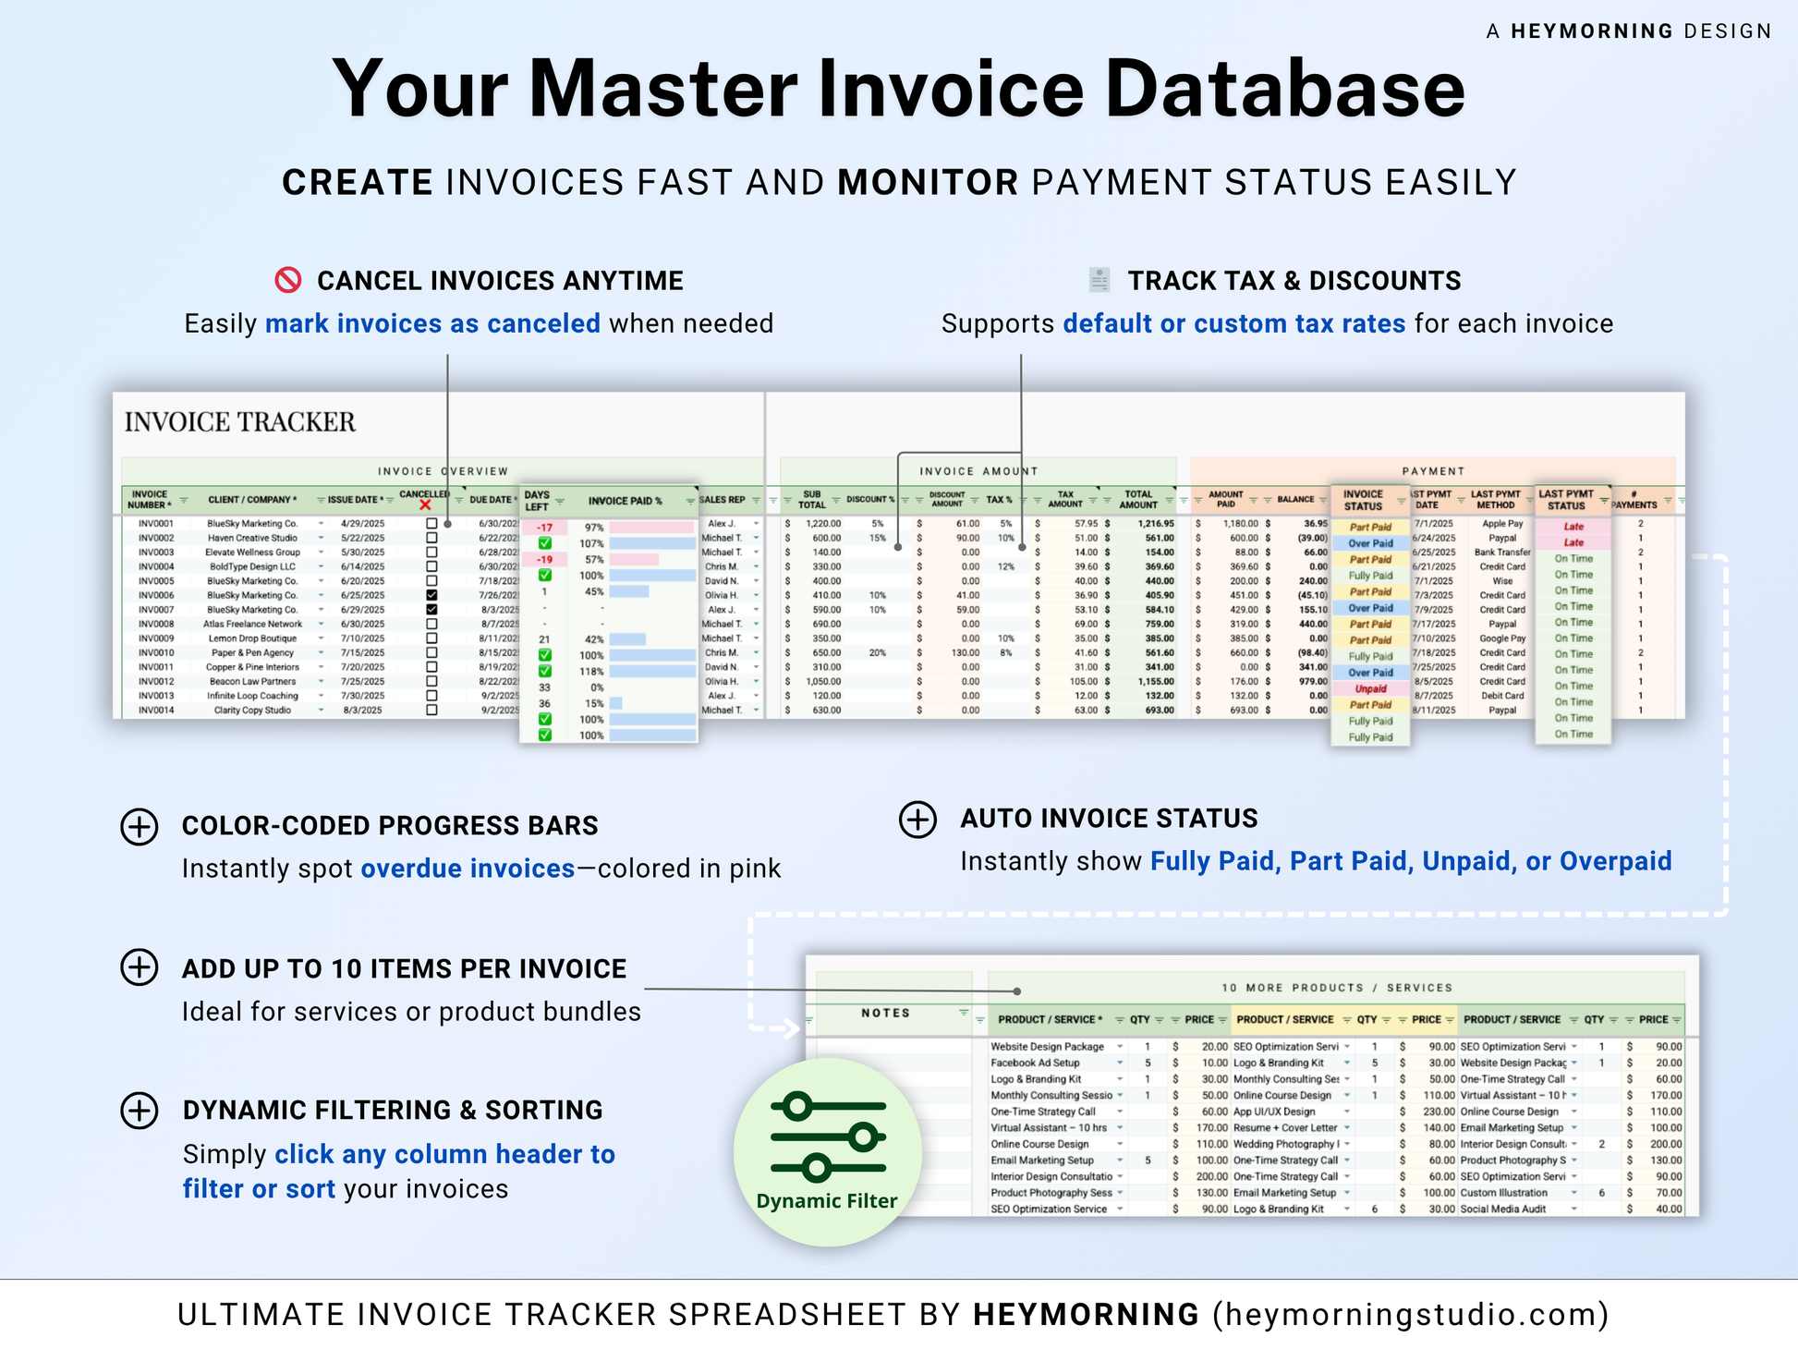Expand dropdown arrow for Facebook Ad Setup

(x=1120, y=1063)
